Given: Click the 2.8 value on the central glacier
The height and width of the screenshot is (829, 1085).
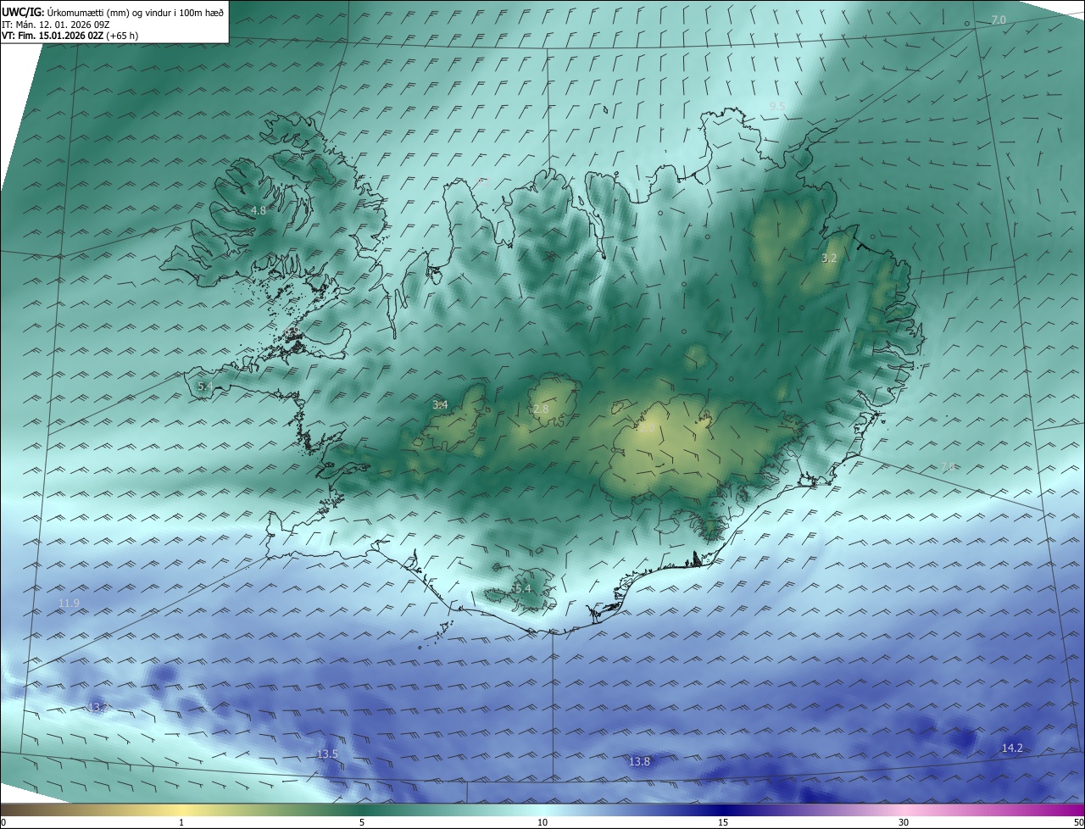Looking at the screenshot, I should (x=541, y=409).
